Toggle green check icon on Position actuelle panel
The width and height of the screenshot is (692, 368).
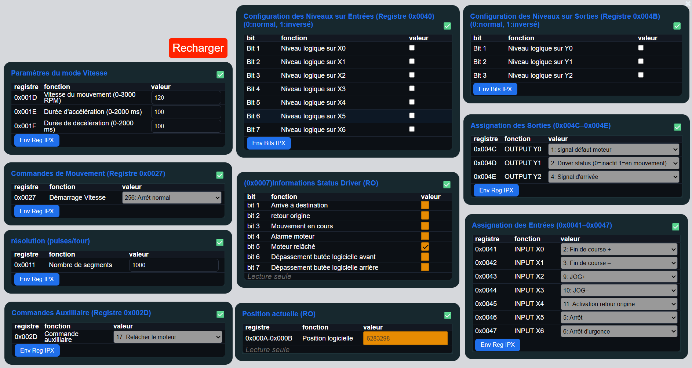tap(448, 316)
